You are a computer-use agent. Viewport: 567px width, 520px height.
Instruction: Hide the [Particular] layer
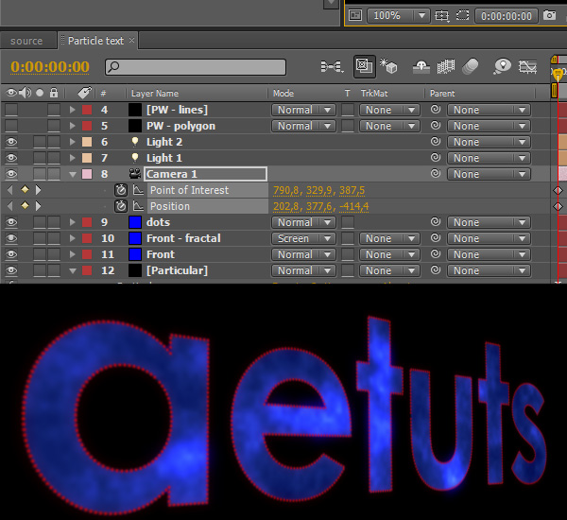click(11, 270)
